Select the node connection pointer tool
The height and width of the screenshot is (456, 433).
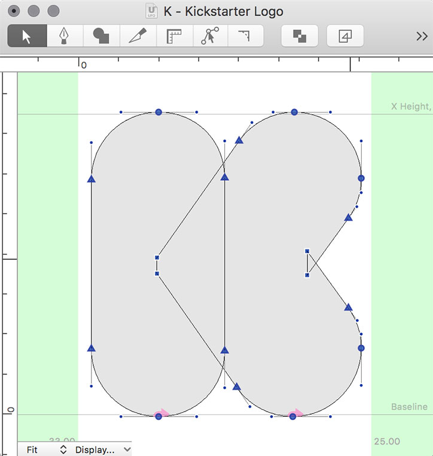point(211,36)
